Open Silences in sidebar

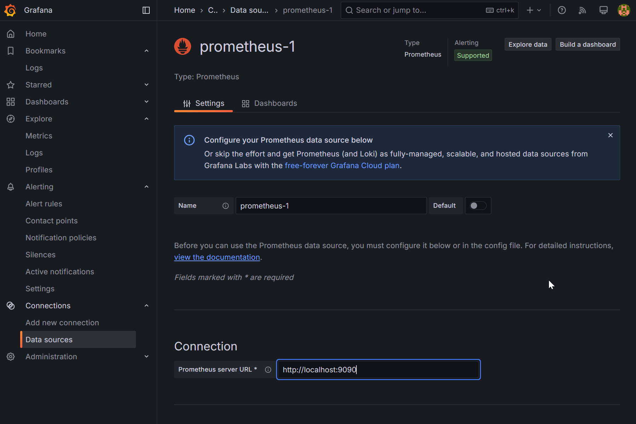pyautogui.click(x=40, y=255)
